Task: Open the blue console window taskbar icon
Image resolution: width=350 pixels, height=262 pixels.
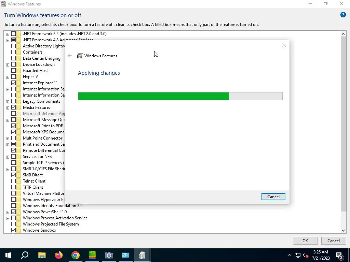Action: (126, 255)
